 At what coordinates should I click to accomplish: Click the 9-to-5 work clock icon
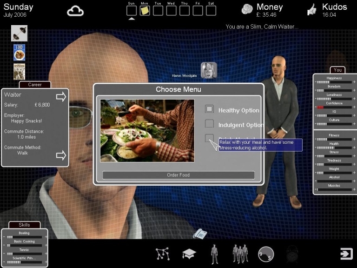(x=266, y=254)
